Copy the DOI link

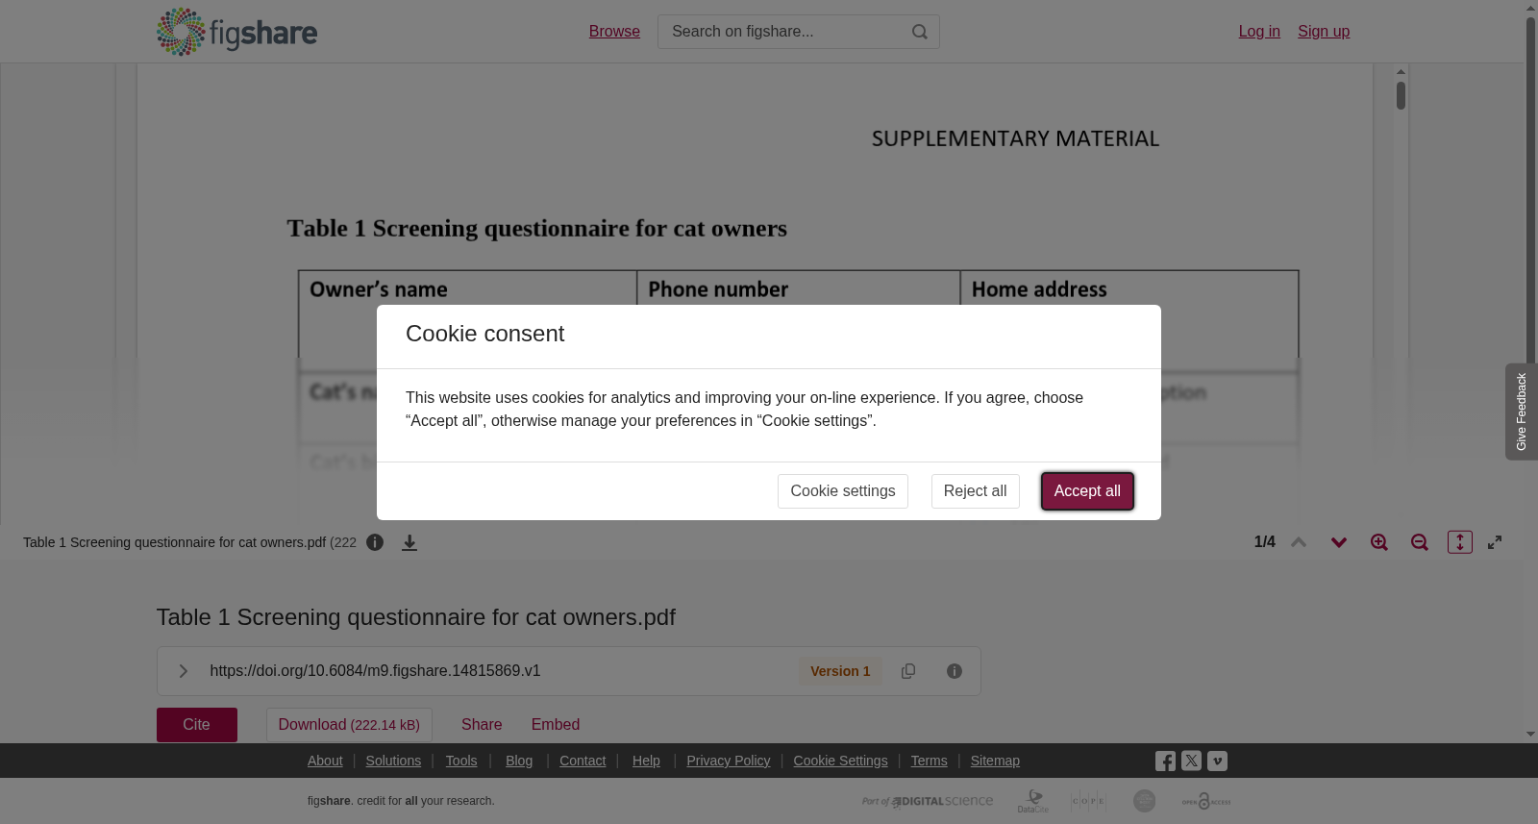pos(908,671)
